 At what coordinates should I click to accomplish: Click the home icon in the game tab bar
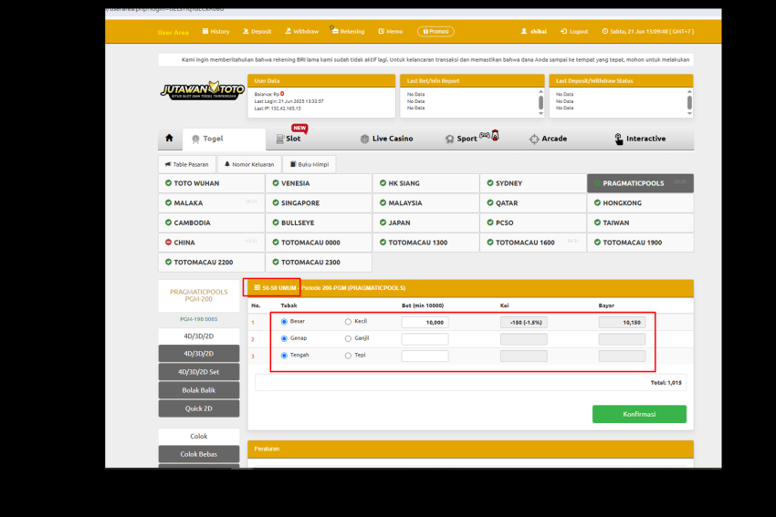coord(169,139)
